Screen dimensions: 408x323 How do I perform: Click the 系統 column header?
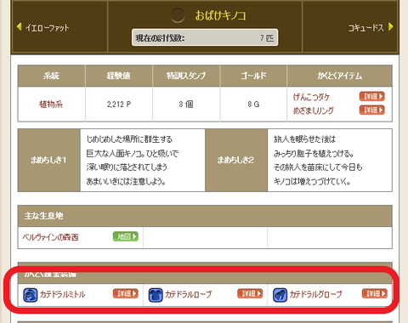pyautogui.click(x=51, y=76)
